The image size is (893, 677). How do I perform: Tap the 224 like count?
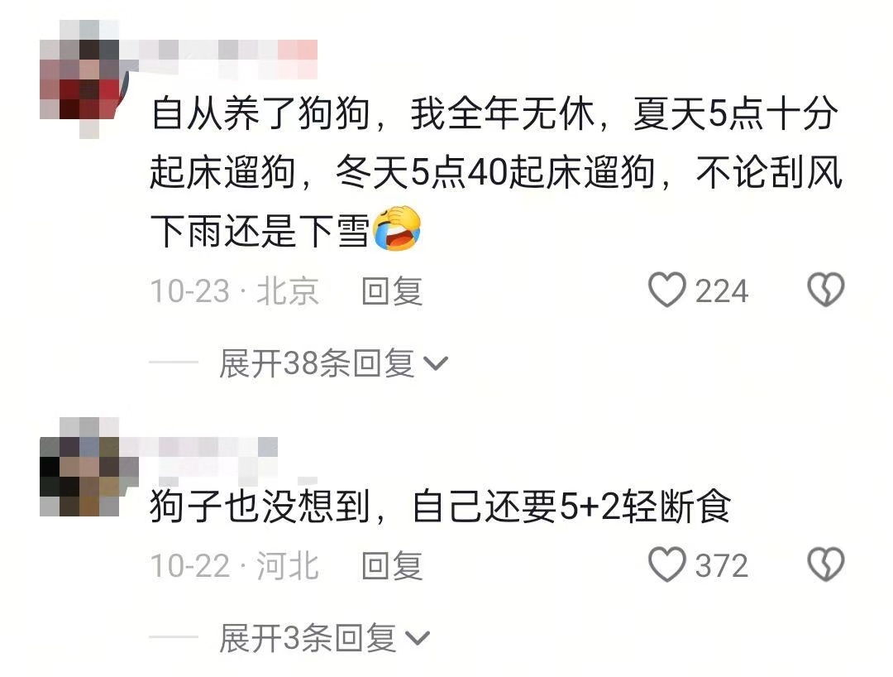721,291
